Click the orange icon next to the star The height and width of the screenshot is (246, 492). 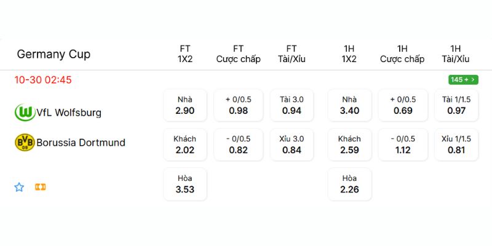pyautogui.click(x=40, y=187)
